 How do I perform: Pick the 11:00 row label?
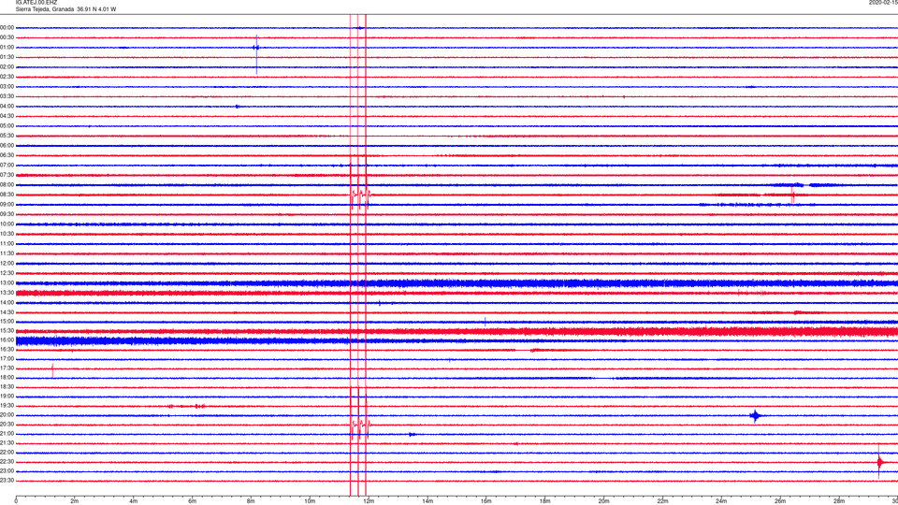tap(7, 243)
